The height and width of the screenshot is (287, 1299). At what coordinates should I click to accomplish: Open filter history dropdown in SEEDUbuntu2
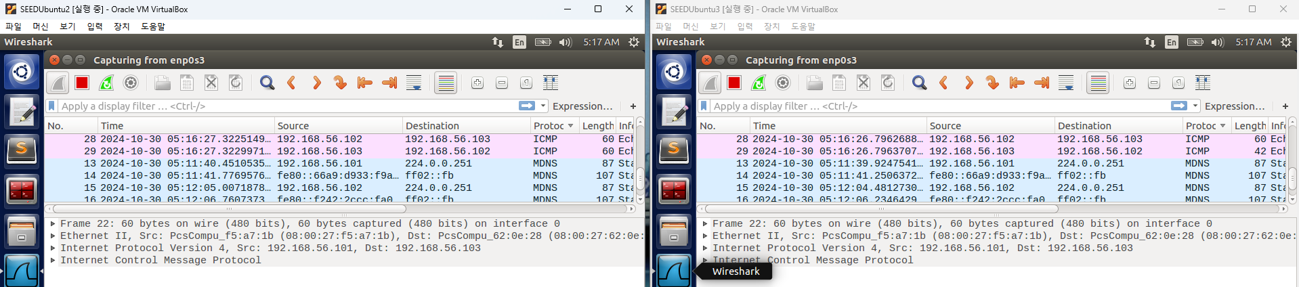coord(543,106)
